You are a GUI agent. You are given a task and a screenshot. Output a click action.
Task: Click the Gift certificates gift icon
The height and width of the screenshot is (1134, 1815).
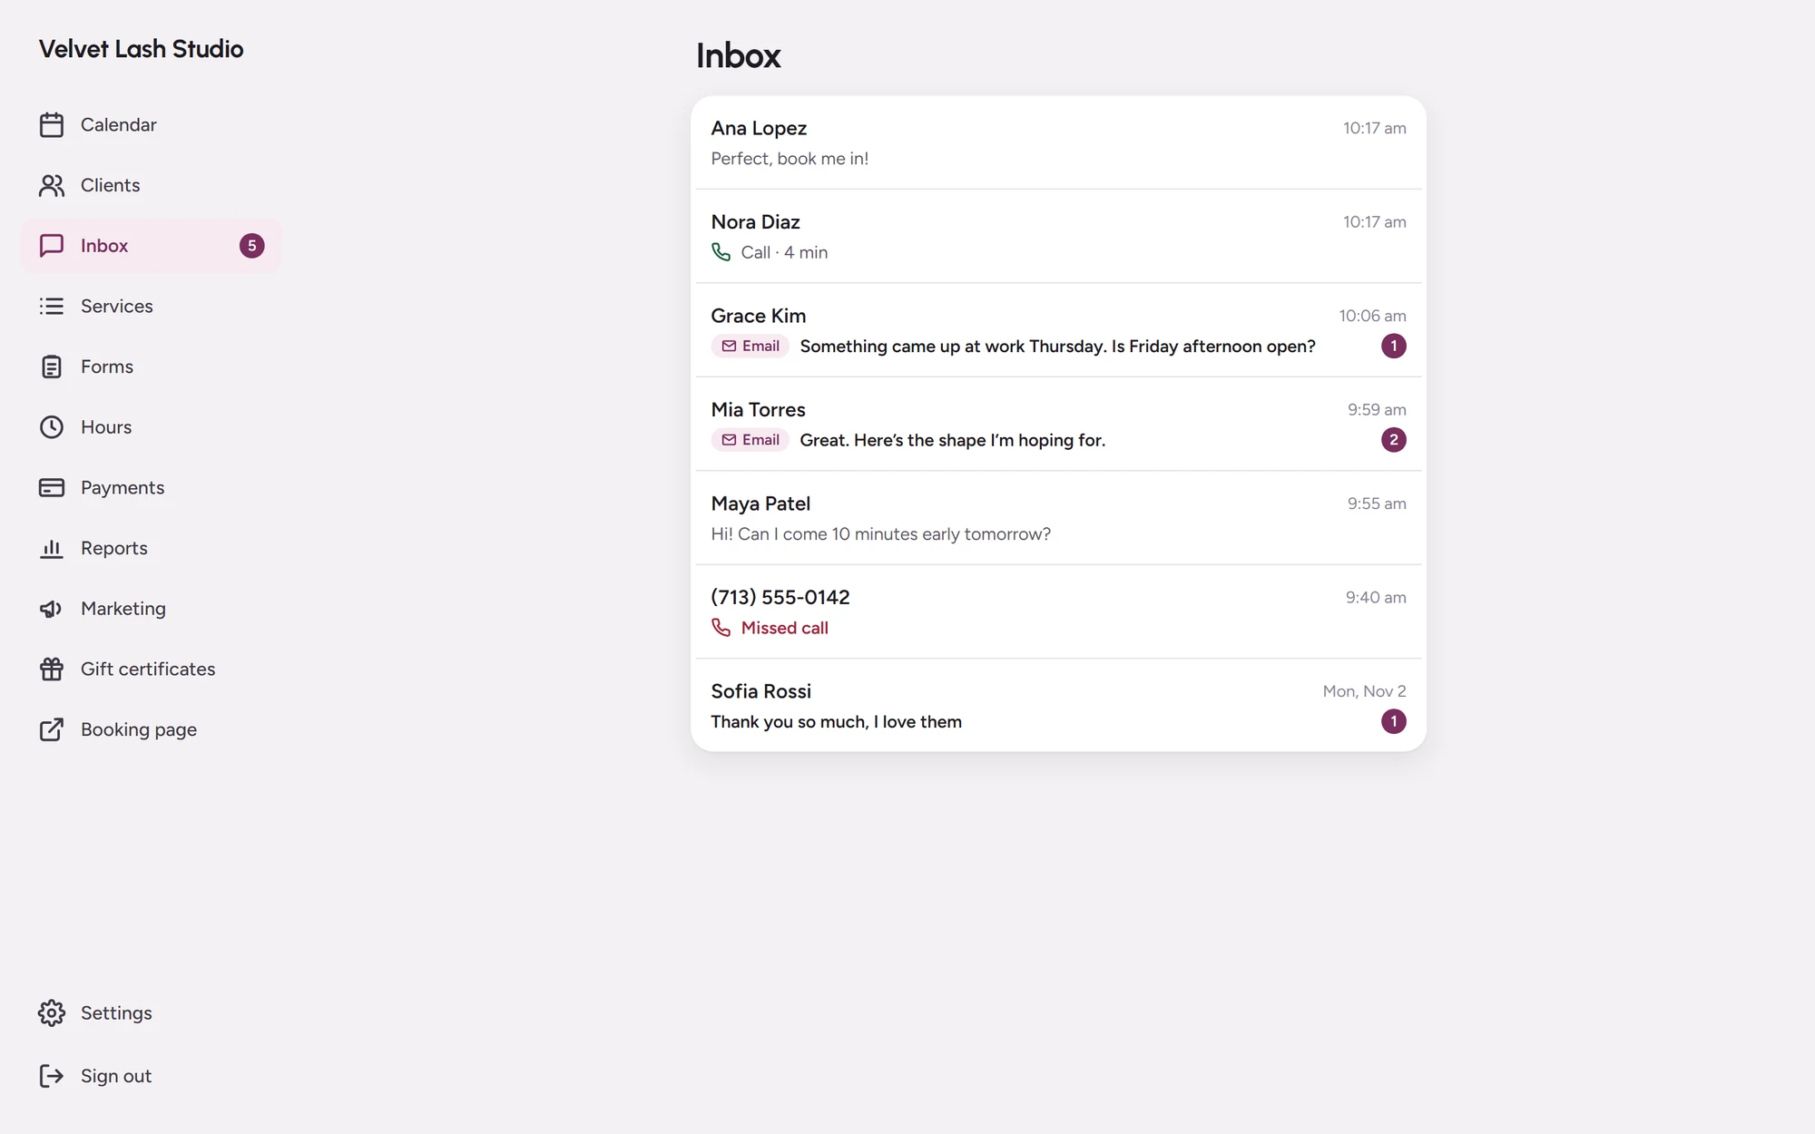coord(52,670)
